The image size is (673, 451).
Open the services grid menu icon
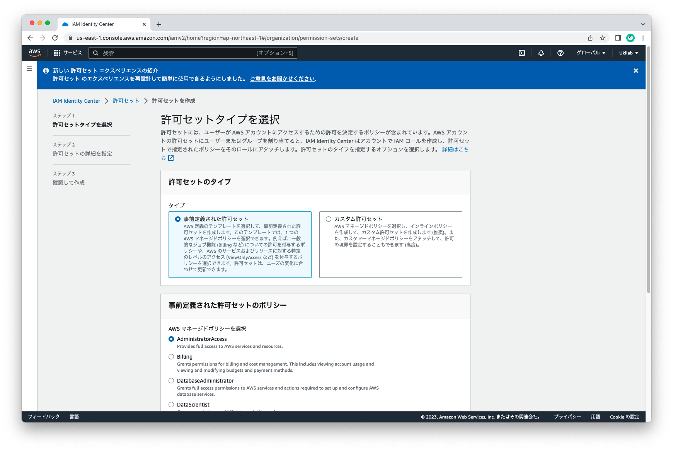(57, 53)
